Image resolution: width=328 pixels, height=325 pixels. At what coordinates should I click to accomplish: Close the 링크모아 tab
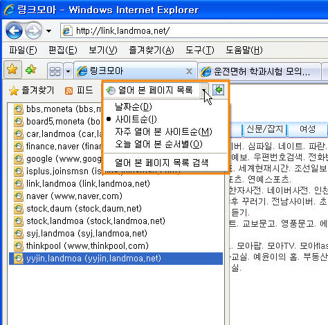tap(189, 71)
